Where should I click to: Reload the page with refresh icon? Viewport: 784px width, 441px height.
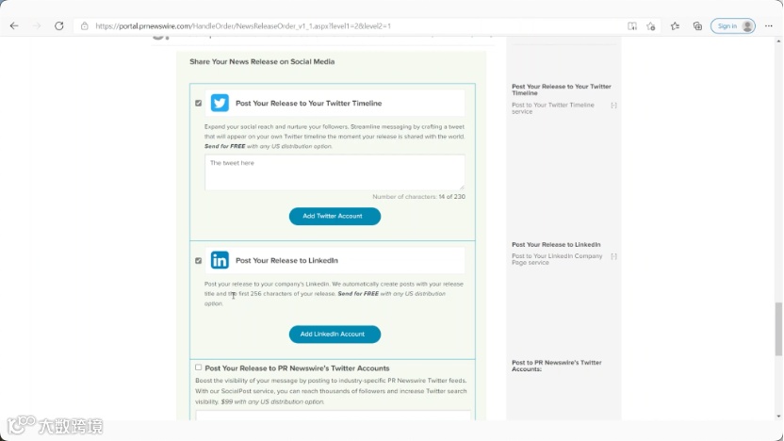[59, 26]
